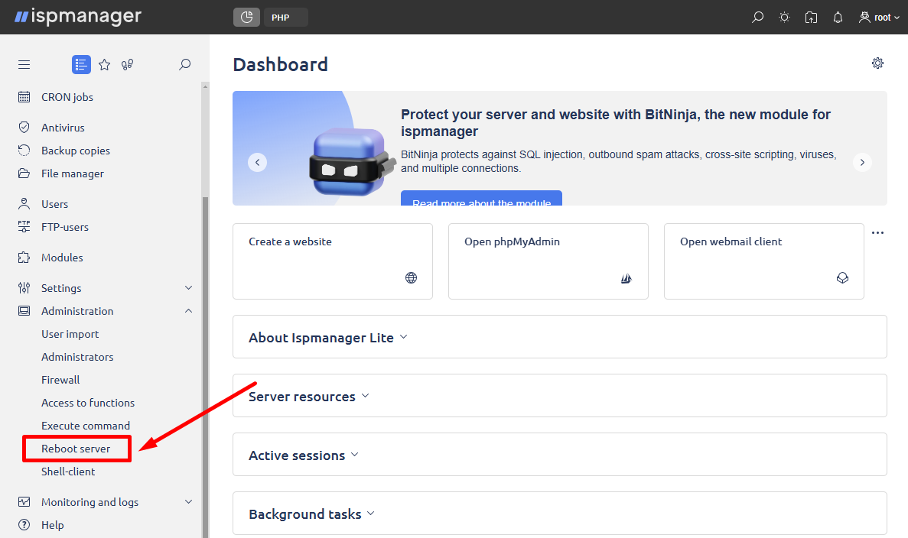Click the Backup copies restore icon
The width and height of the screenshot is (908, 538).
[x=24, y=151]
